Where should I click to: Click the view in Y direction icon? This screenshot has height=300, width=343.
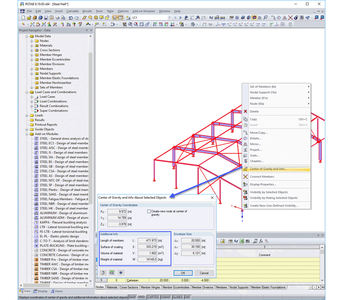[161, 24]
